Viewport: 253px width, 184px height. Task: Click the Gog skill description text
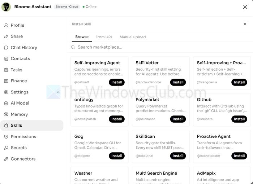click(x=98, y=145)
